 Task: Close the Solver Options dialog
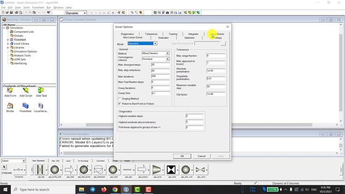click(227, 27)
